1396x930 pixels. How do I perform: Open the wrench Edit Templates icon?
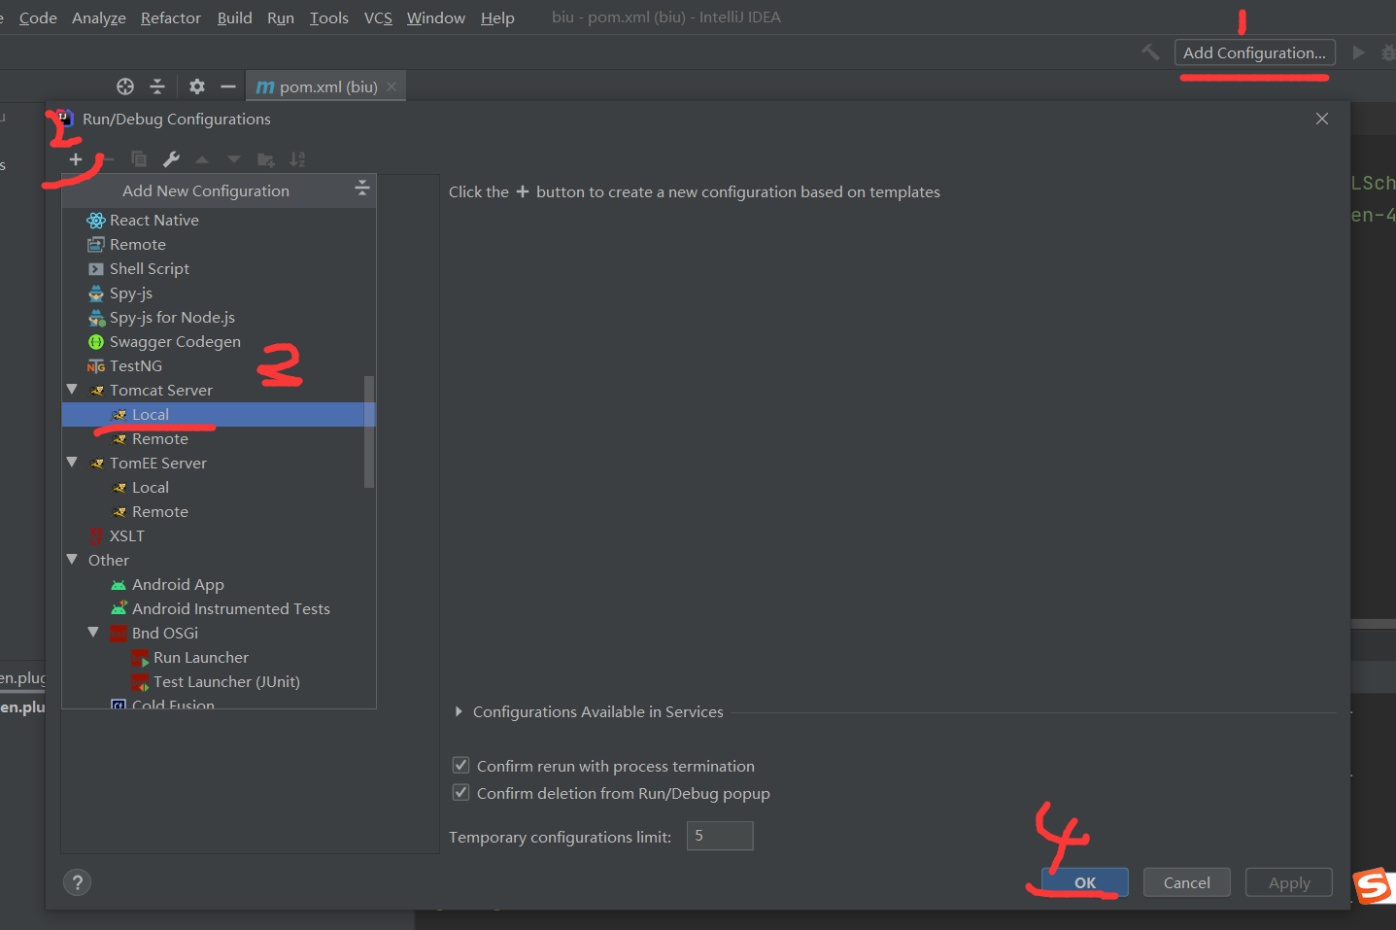(171, 159)
